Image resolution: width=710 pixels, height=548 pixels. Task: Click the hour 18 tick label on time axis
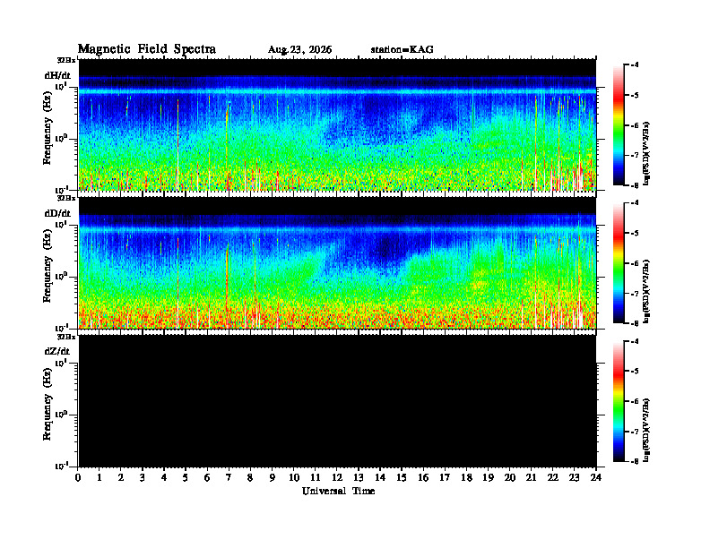(466, 478)
